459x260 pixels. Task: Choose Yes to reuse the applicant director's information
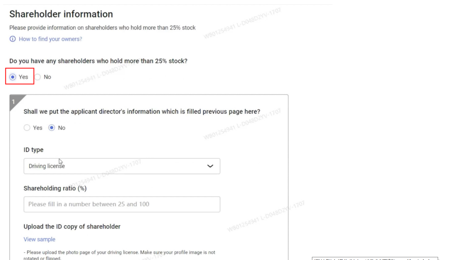(27, 128)
